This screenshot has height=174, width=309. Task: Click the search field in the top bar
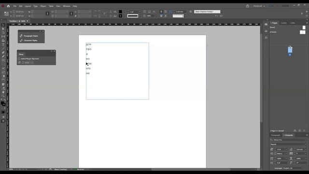[x=280, y=6]
